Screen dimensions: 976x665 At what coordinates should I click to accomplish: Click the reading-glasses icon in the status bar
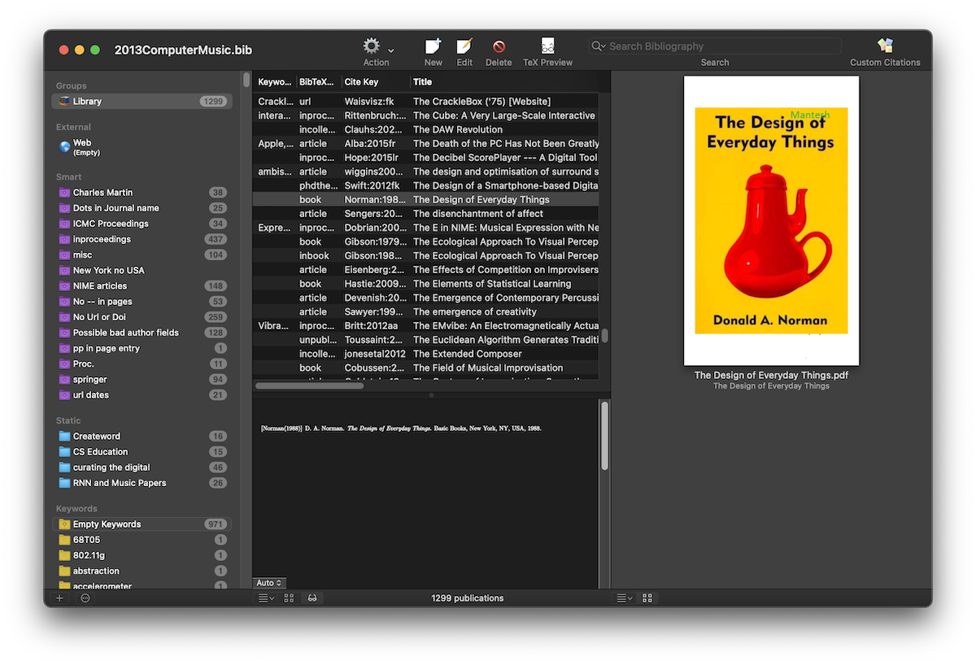click(312, 598)
